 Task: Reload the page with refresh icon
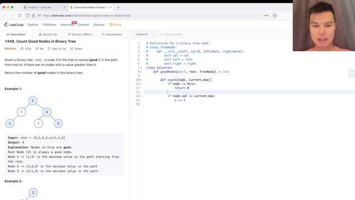(x=20, y=16)
